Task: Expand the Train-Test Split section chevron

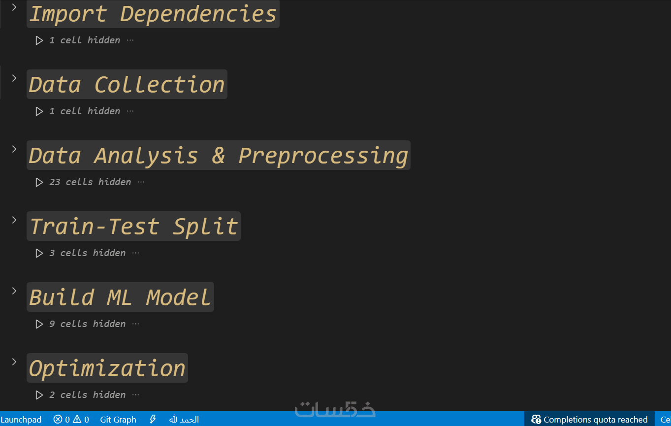Action: pyautogui.click(x=14, y=220)
